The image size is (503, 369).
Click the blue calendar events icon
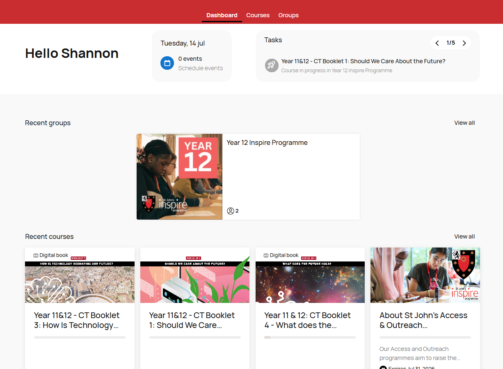(167, 63)
